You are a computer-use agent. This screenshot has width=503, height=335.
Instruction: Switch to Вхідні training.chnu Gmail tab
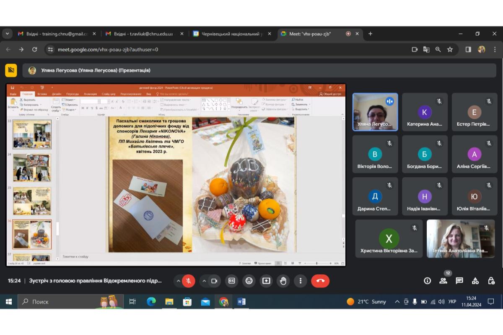click(x=57, y=34)
